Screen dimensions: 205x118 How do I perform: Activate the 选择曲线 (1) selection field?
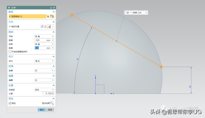click(28, 16)
